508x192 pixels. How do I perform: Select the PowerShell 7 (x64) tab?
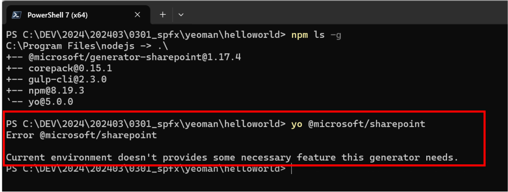pyautogui.click(x=78, y=15)
